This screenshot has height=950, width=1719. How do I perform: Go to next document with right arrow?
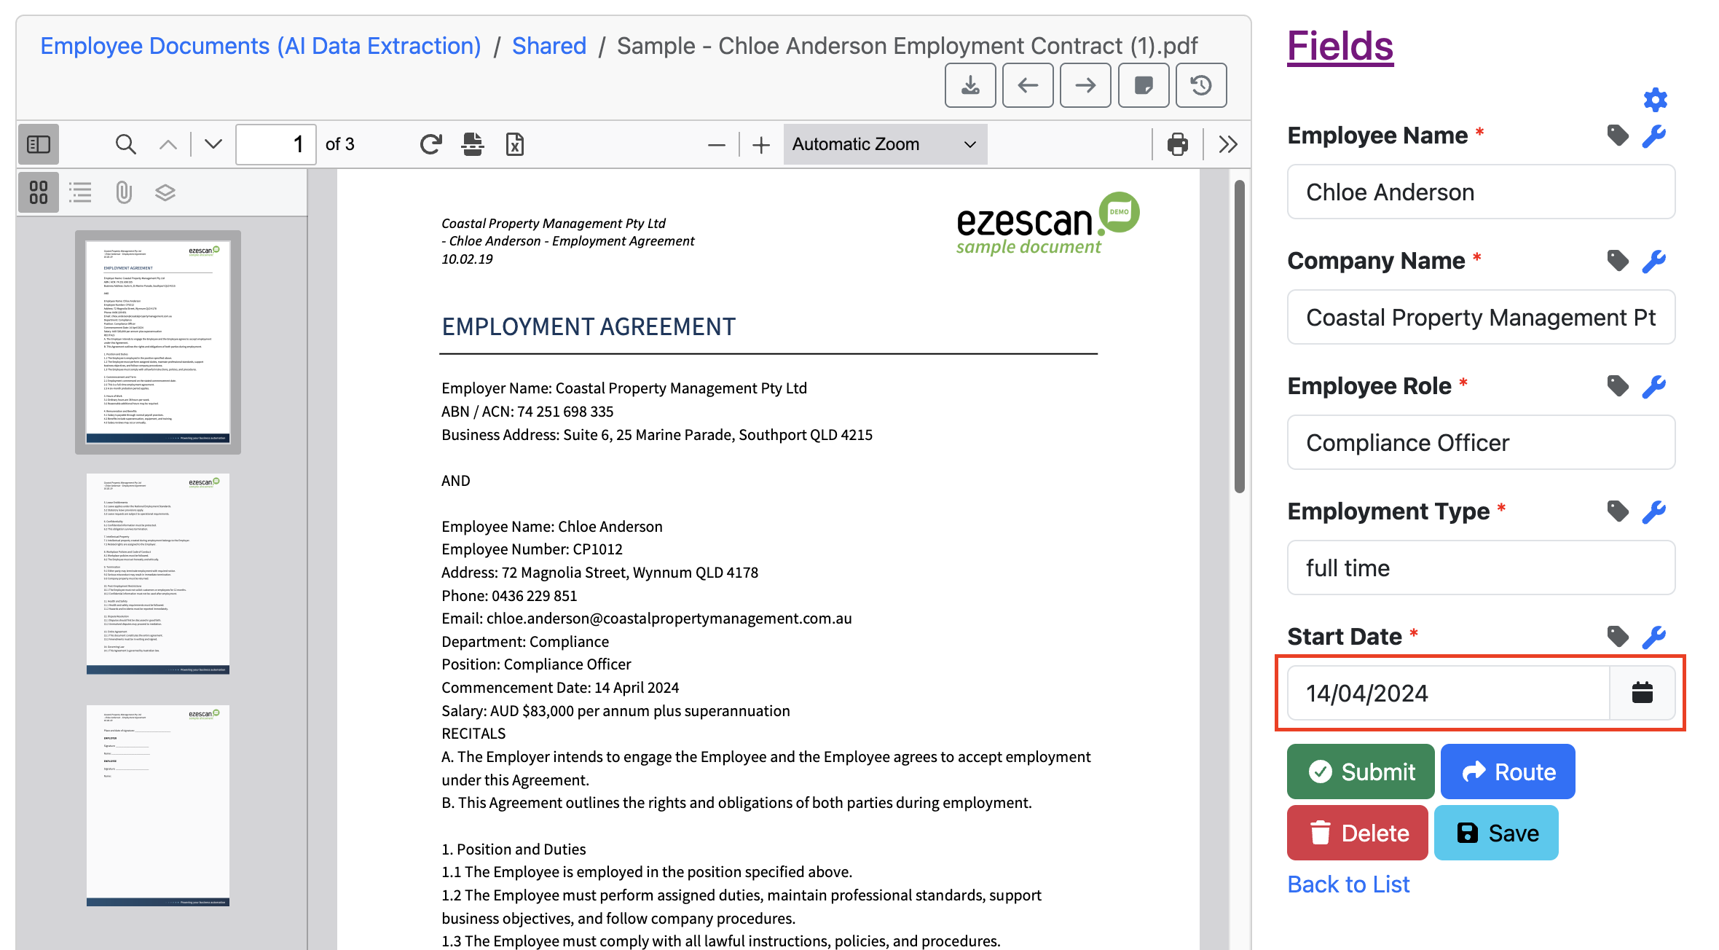(x=1085, y=85)
